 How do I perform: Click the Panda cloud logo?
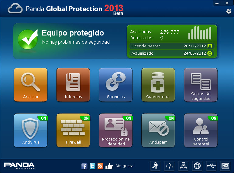pos(15,8)
